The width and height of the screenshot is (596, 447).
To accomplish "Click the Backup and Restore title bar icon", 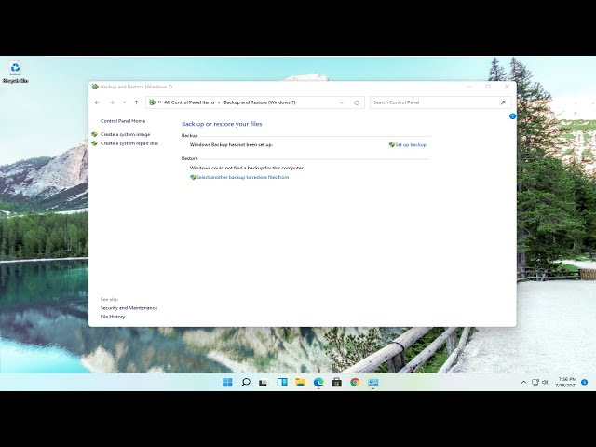I will 95,87.
